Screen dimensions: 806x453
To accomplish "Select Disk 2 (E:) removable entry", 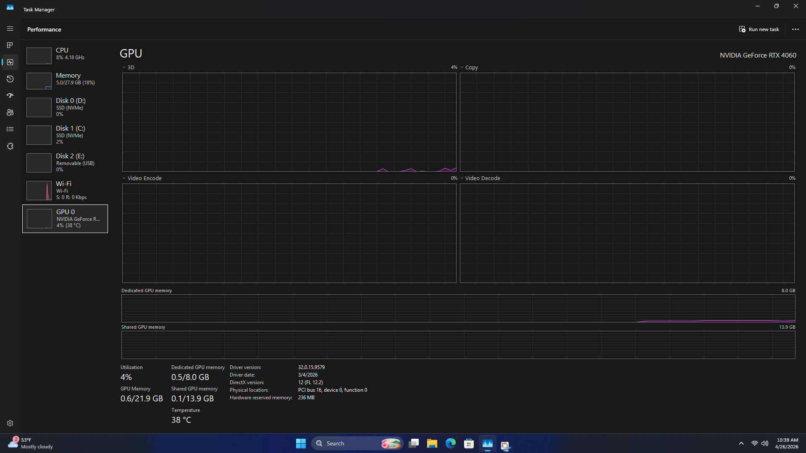I will click(65, 162).
